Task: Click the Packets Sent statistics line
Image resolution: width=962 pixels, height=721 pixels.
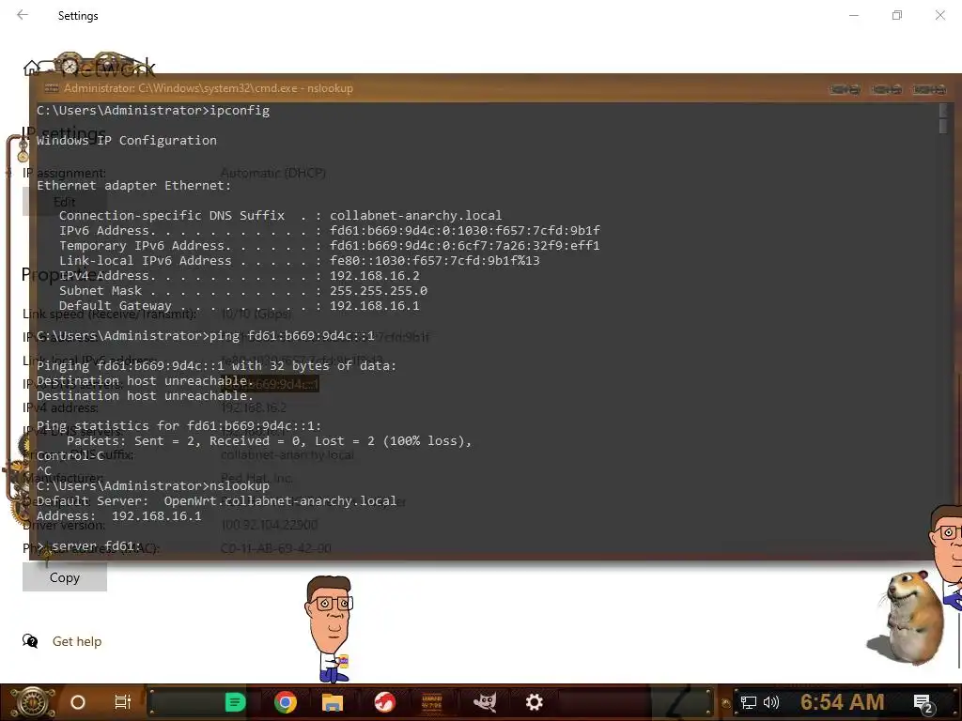Action: pyautogui.click(x=269, y=441)
